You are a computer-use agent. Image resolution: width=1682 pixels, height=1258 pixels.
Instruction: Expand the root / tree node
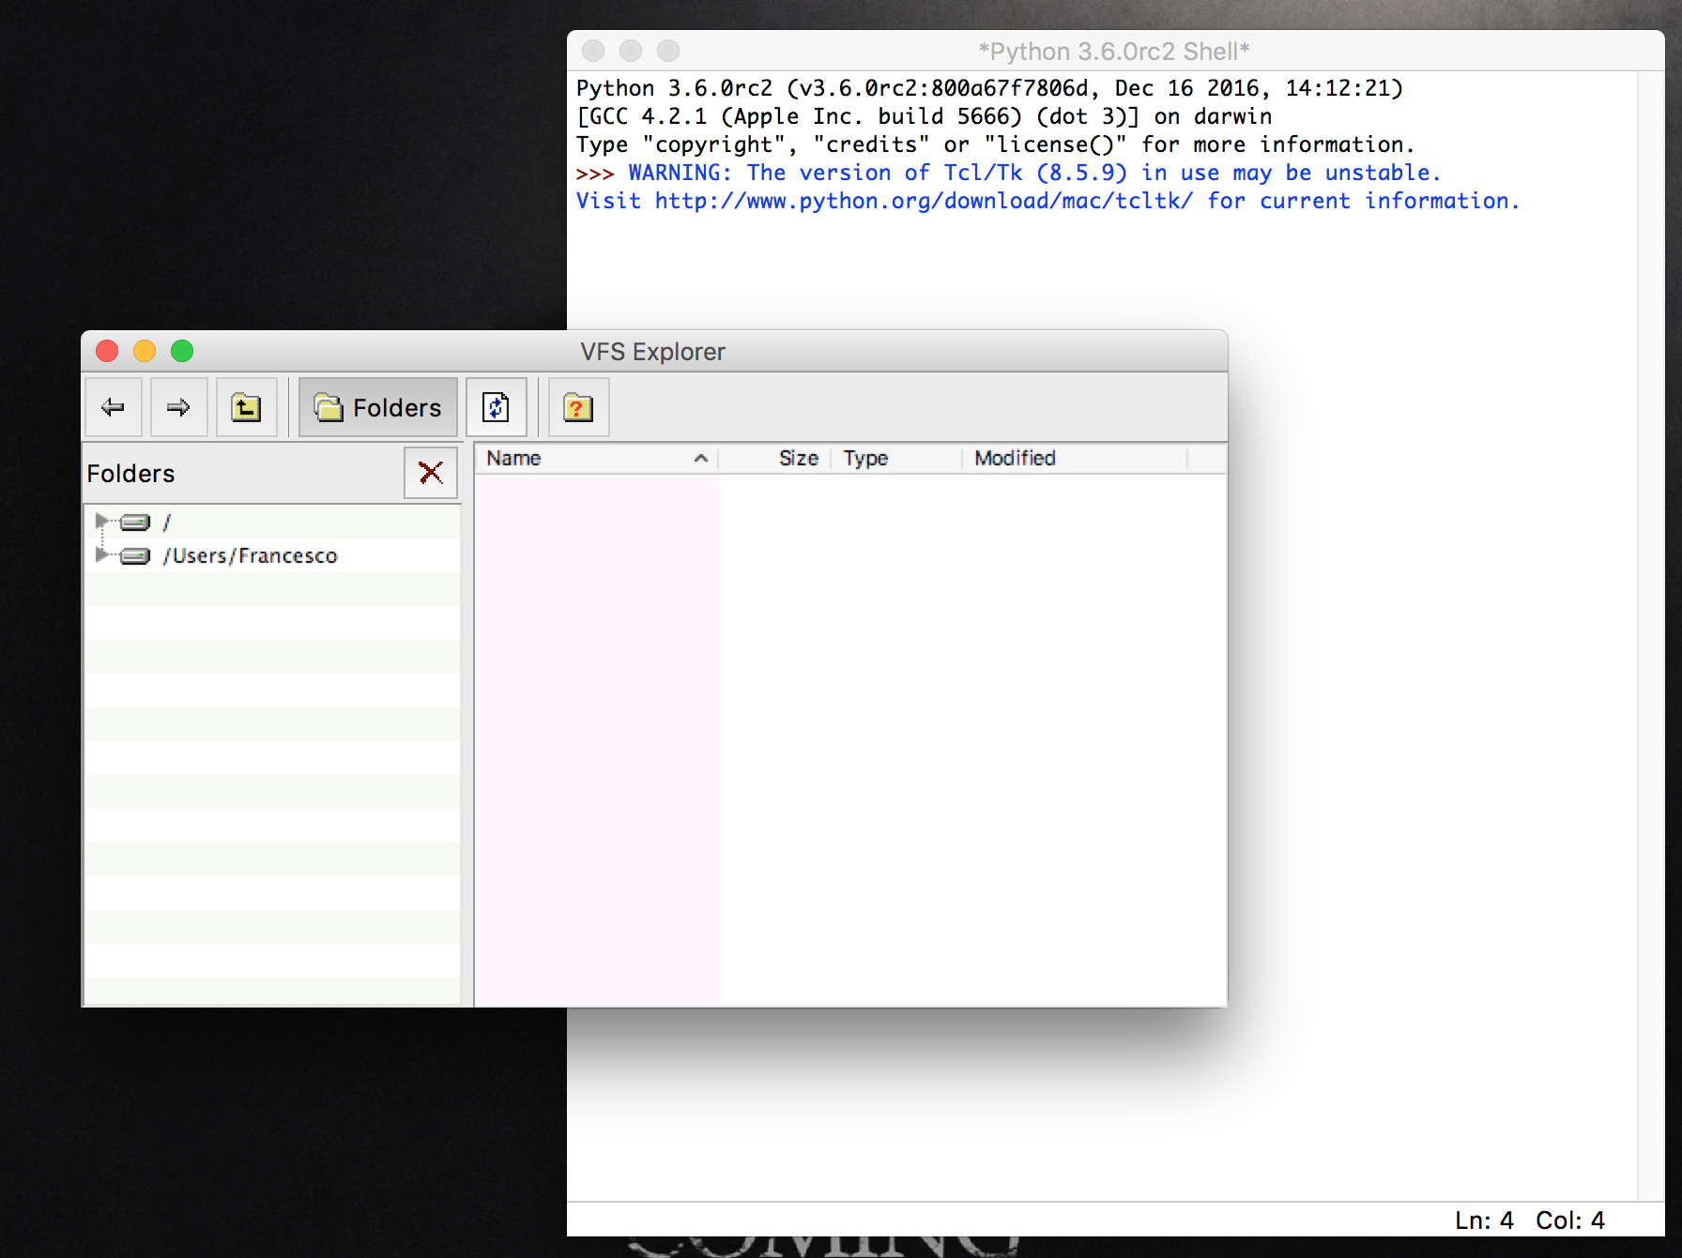point(100,521)
